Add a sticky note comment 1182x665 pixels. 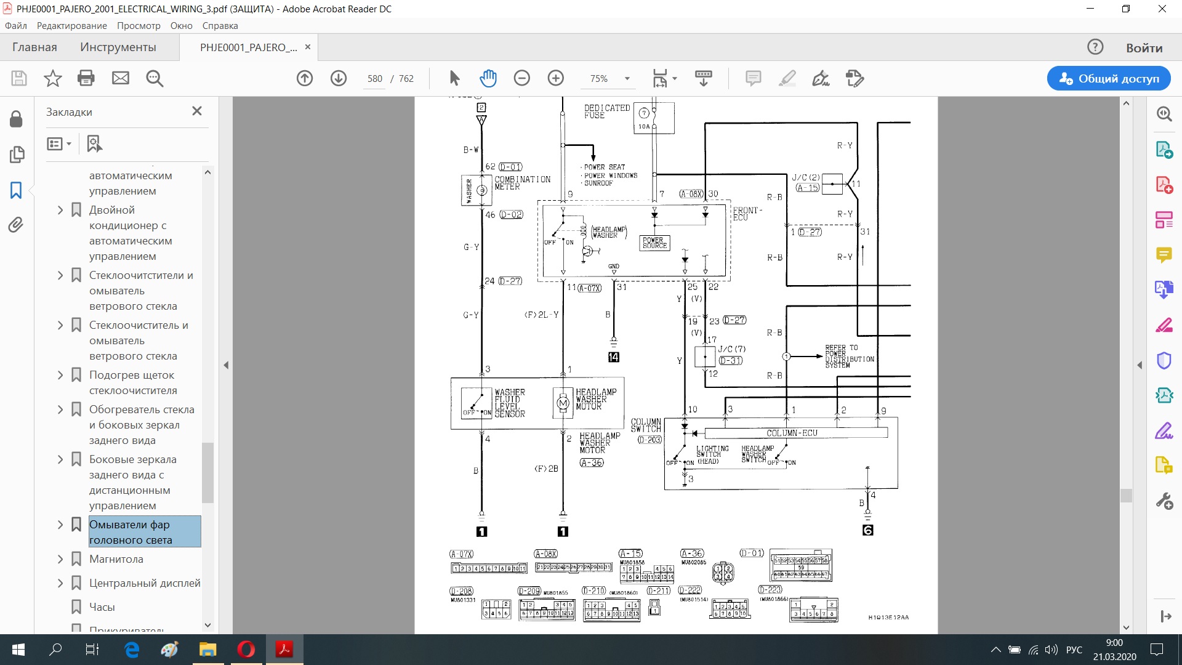click(753, 78)
